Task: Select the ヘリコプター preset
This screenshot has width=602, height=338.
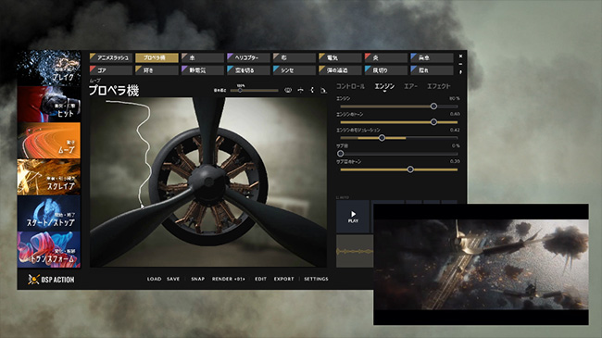Action: [248, 57]
